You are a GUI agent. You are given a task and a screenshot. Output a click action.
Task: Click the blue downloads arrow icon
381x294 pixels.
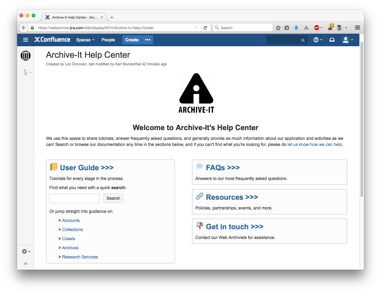coord(296,28)
